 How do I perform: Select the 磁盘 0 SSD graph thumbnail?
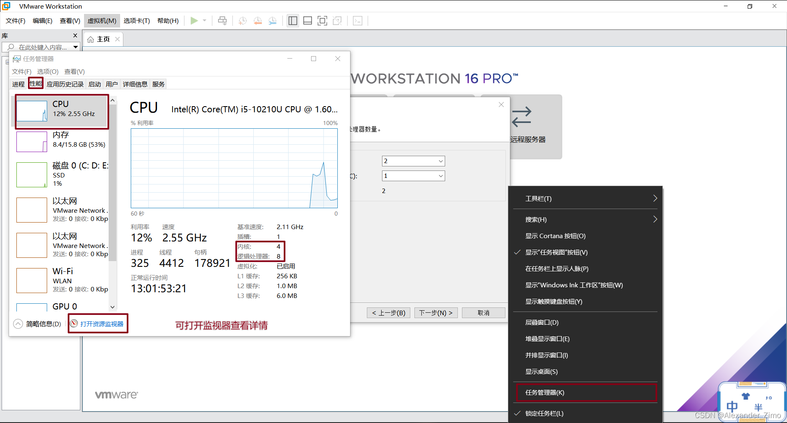32,175
